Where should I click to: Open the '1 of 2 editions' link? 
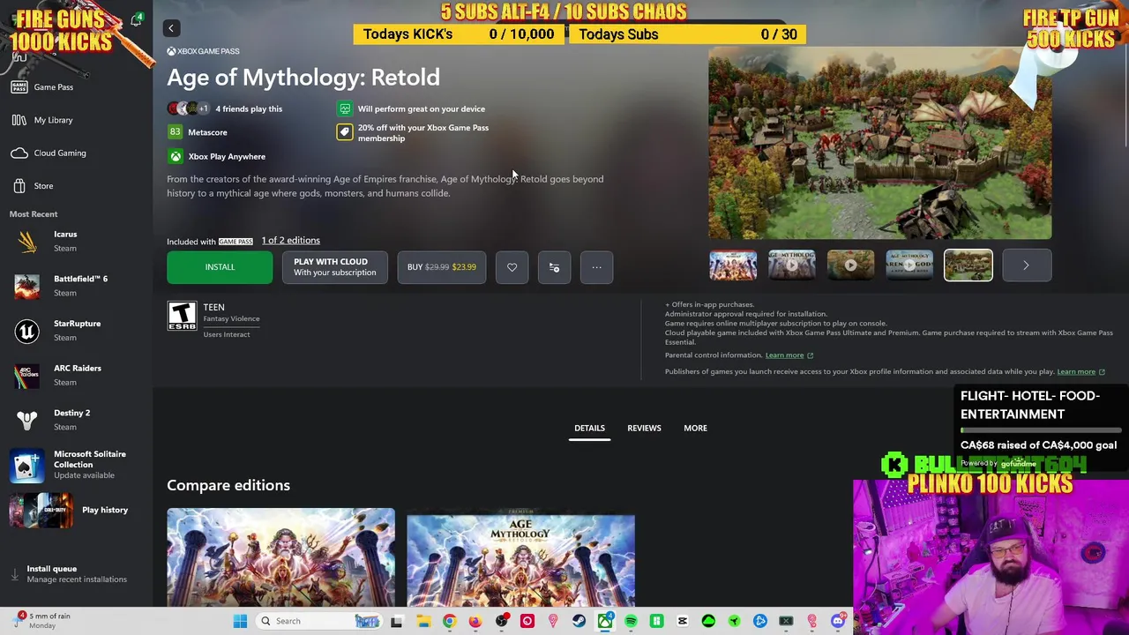pos(290,241)
